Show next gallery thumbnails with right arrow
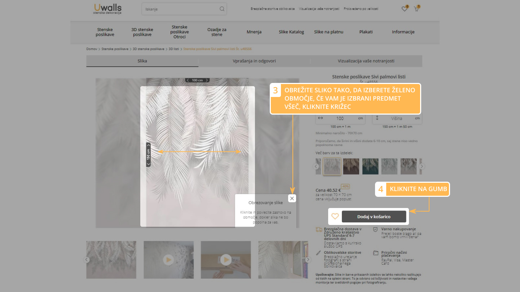Screen dimensions: 520x292 (308, 260)
